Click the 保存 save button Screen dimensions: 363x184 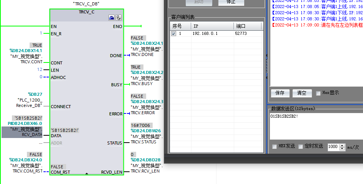pyautogui.click(x=280, y=93)
